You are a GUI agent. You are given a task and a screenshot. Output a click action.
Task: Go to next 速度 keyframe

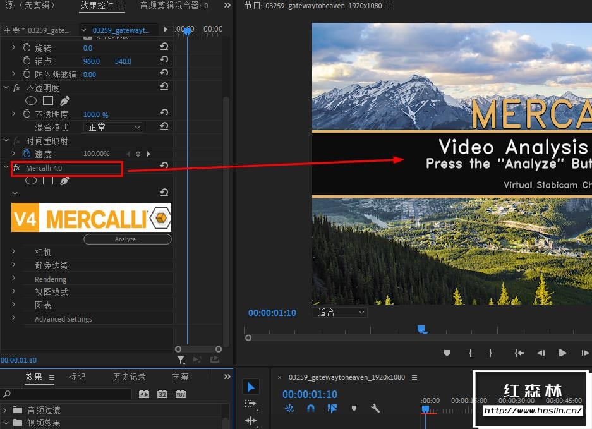(x=148, y=154)
